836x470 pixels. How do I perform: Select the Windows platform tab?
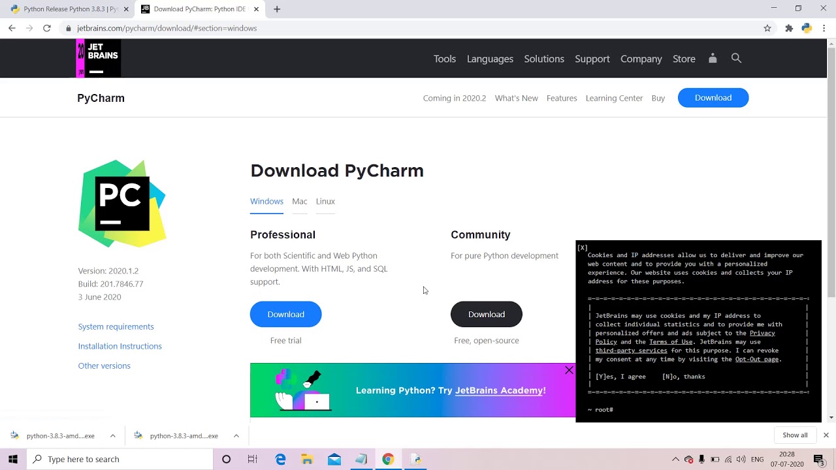[x=266, y=202]
